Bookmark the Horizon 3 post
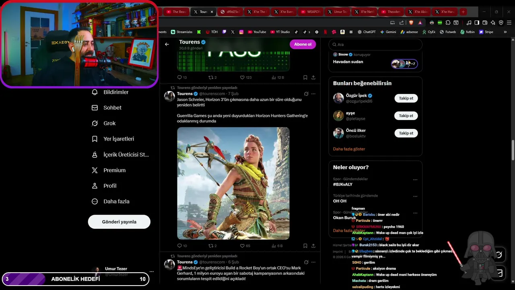 (305, 246)
